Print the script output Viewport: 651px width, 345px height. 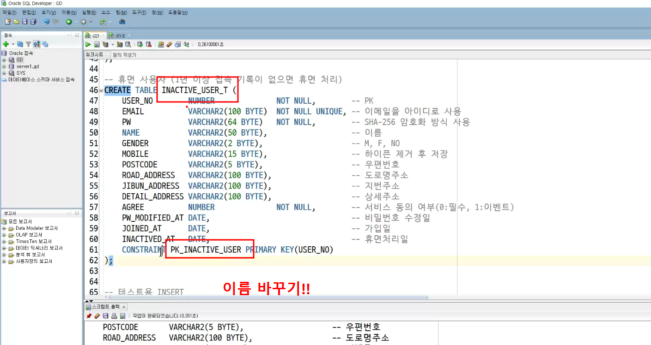coord(114,316)
